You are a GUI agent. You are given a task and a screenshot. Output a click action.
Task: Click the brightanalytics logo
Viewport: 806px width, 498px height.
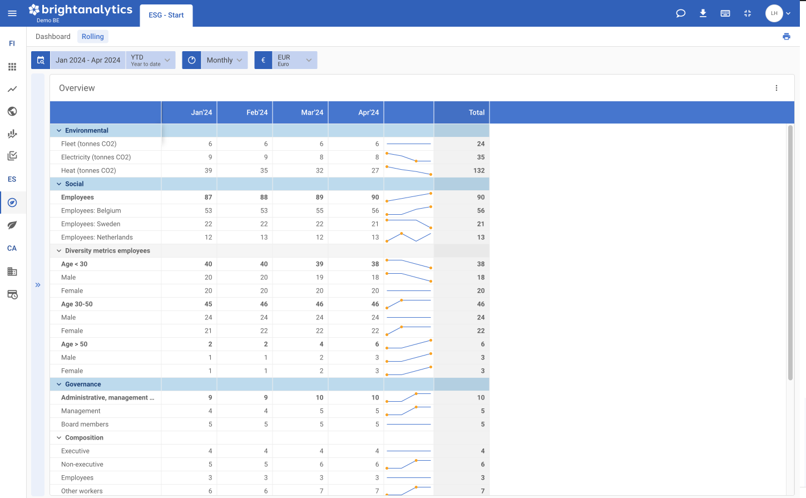(81, 9)
